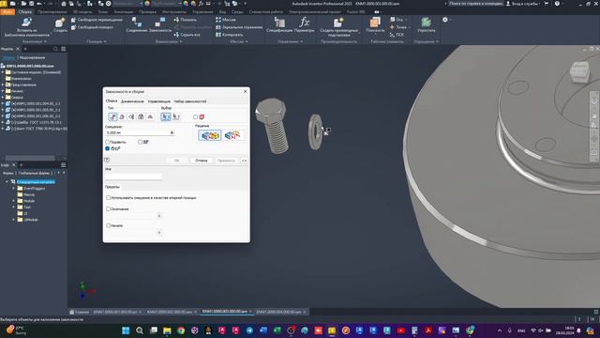Click the OK button in constraint dialog
The width and height of the screenshot is (600, 338).
(176, 161)
